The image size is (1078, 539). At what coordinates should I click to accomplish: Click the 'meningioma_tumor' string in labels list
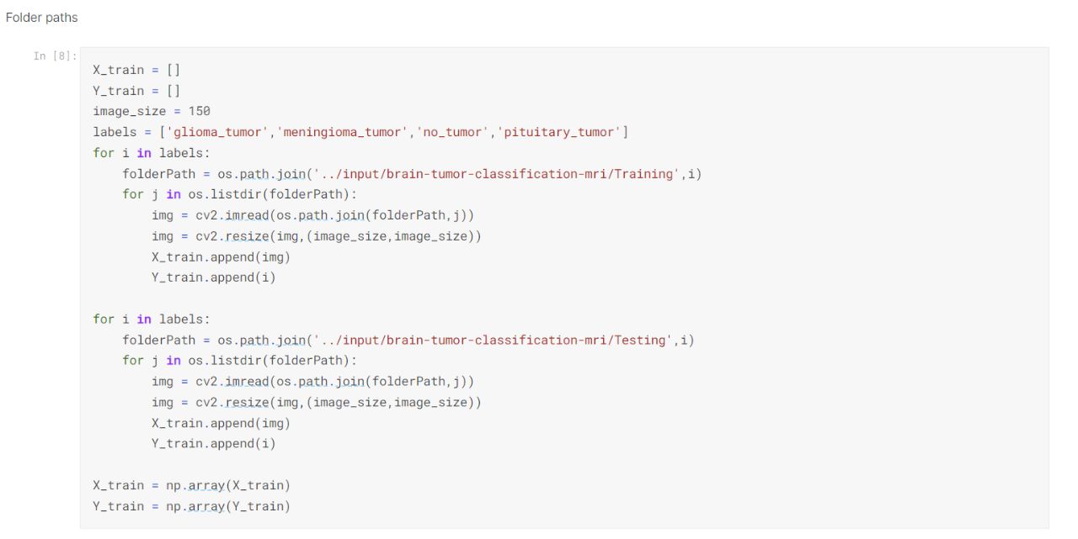pyautogui.click(x=342, y=132)
